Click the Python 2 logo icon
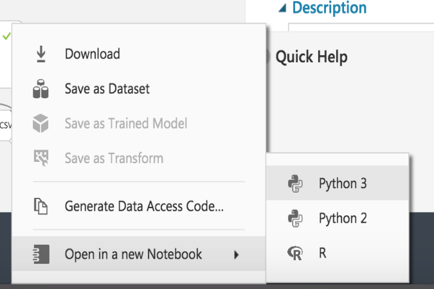This screenshot has width=434, height=289. [x=296, y=218]
